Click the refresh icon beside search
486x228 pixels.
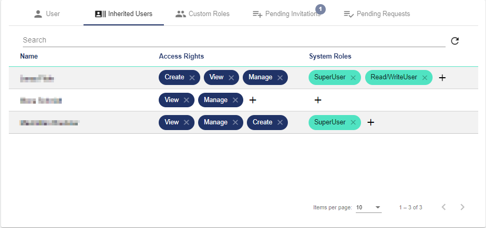[455, 41]
